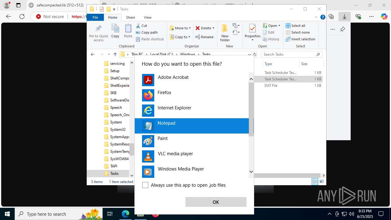Sort by the Size column header
The height and width of the screenshot is (220, 391).
(311, 64)
